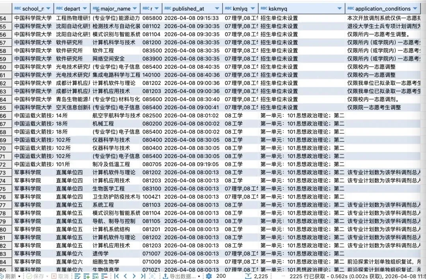Select cell 软件工程 in row 58
Screen dimensions: 426x279
click(116, 51)
